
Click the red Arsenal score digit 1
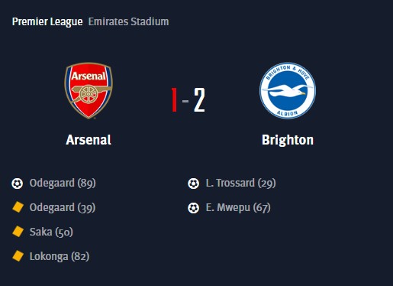(174, 100)
